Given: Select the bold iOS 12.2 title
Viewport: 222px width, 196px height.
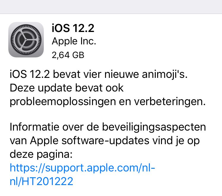Looking at the screenshot, I should pos(73,28).
